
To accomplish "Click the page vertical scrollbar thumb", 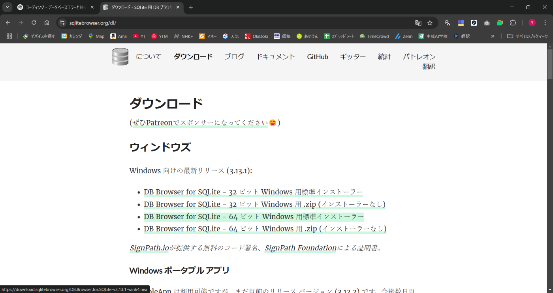I will (x=550, y=64).
